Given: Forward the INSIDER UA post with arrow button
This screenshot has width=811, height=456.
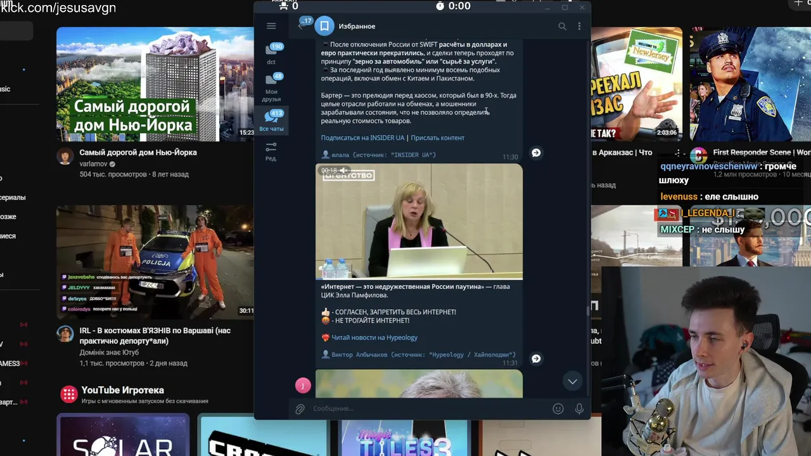Looking at the screenshot, I should [x=536, y=153].
